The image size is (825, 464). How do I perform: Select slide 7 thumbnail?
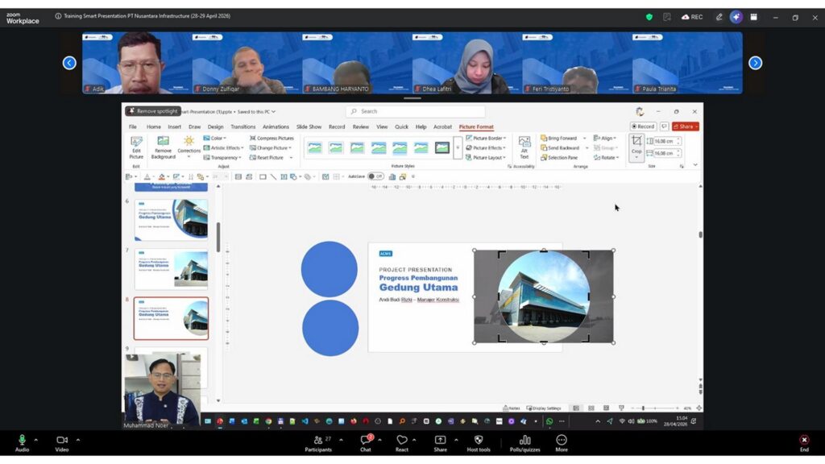171,269
